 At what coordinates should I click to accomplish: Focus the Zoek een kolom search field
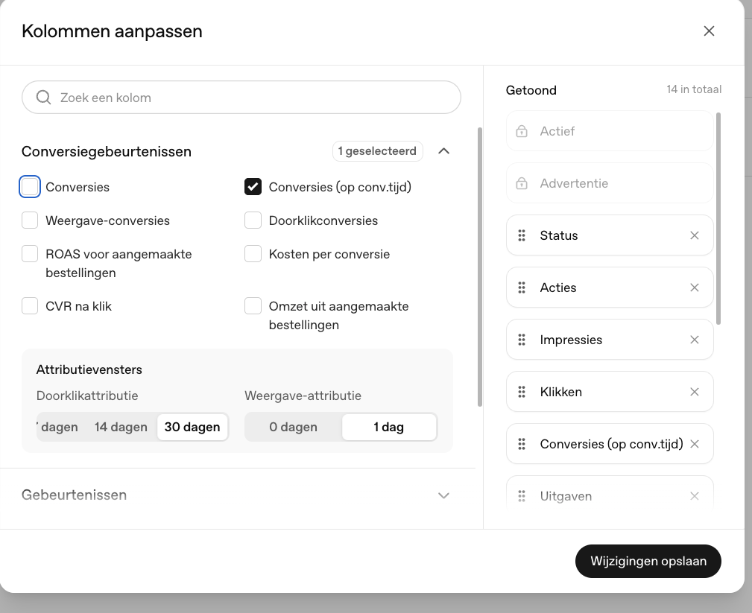(x=241, y=98)
